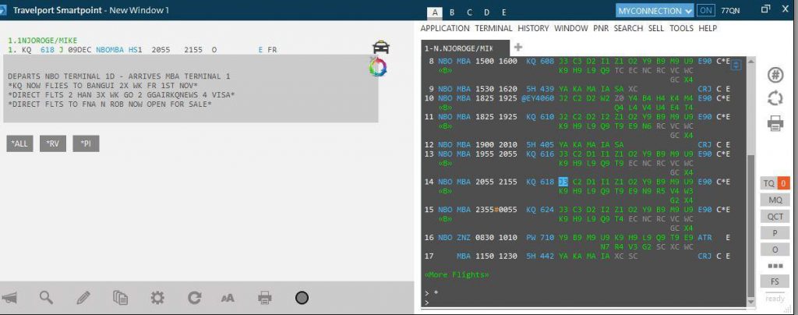Click the *ALL button

click(x=19, y=143)
